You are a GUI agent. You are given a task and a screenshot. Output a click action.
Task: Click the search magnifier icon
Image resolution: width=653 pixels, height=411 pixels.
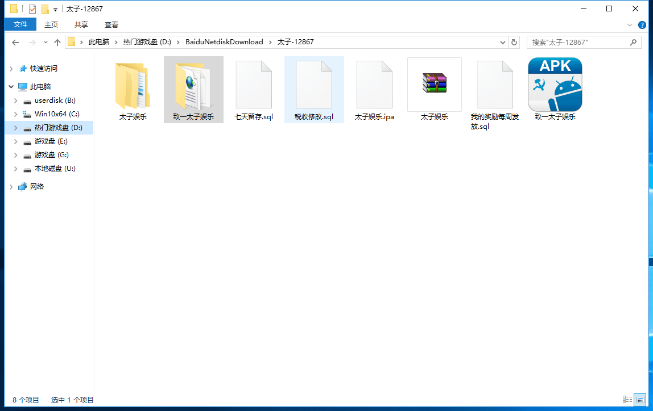pos(634,42)
